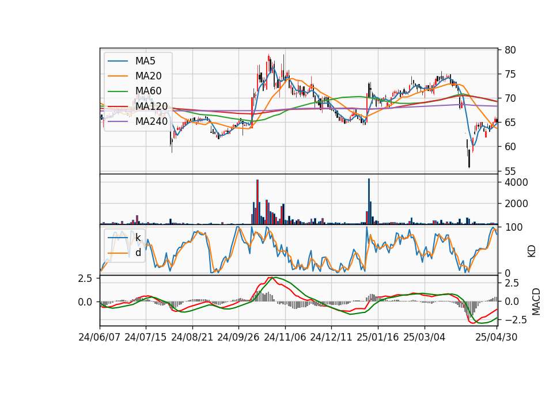Screen dimensions: 553x397
Task: Click the left 2.5 MACD axis tick
Action: (85, 278)
